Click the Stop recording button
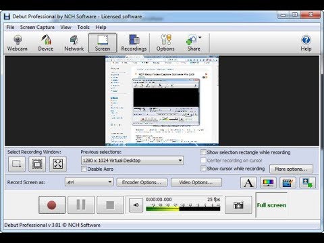Screen dimensions: 324x243 [x=110, y=205]
